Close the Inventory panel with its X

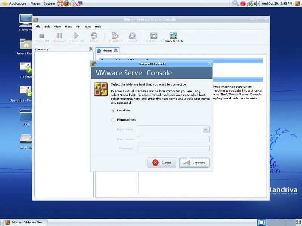(x=91, y=49)
